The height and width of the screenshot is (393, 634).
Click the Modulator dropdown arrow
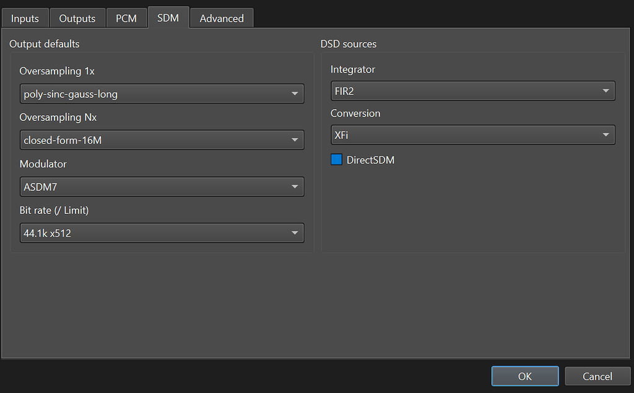pyautogui.click(x=296, y=187)
